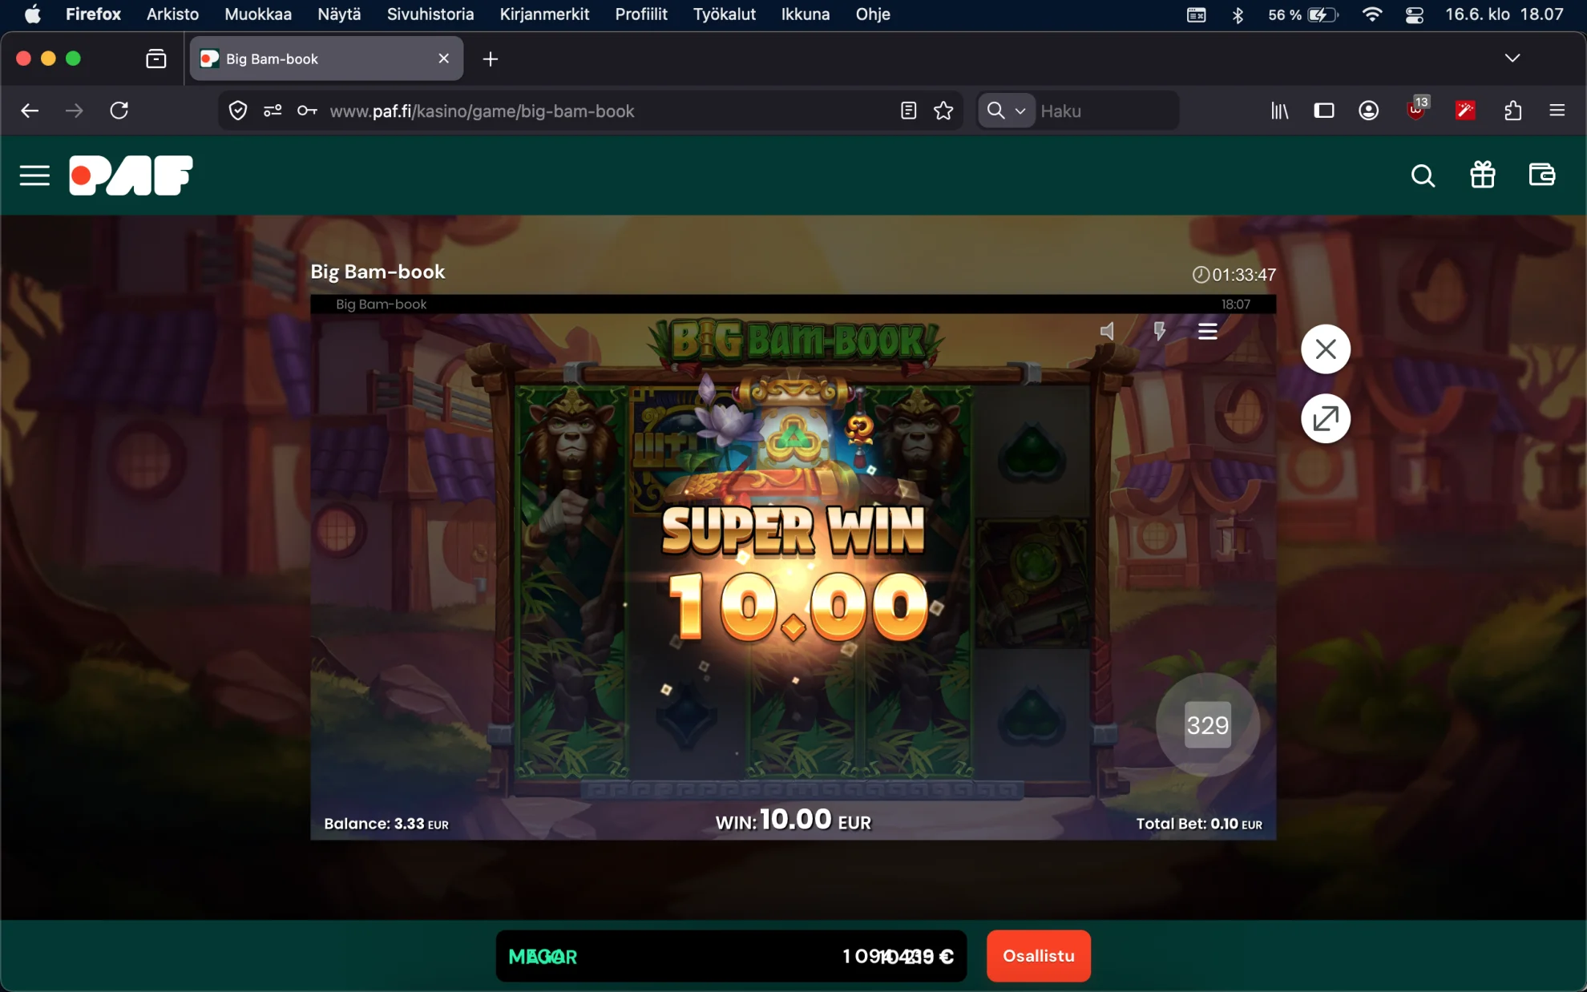The height and width of the screenshot is (992, 1587).
Task: Open the gift bonuses icon
Action: click(x=1482, y=175)
